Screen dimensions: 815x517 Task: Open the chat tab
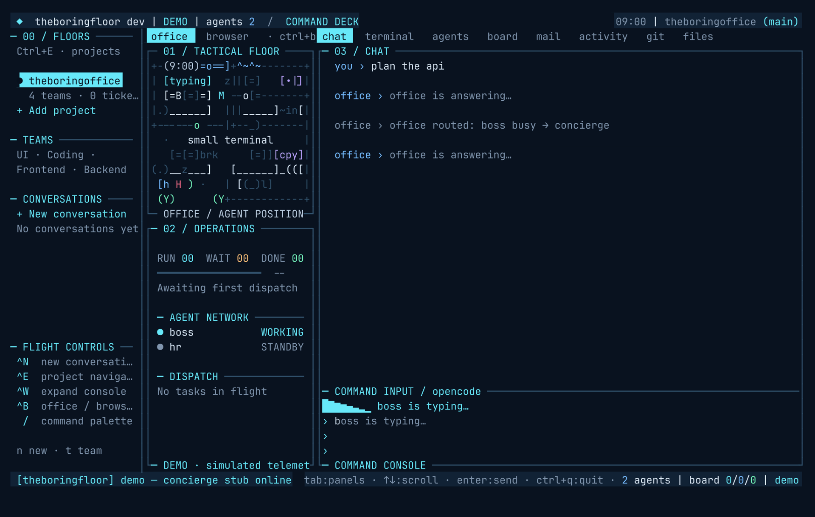[334, 36]
